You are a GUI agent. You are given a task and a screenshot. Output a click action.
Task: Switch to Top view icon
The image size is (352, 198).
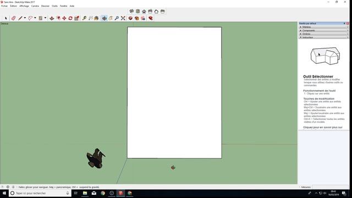138,11
